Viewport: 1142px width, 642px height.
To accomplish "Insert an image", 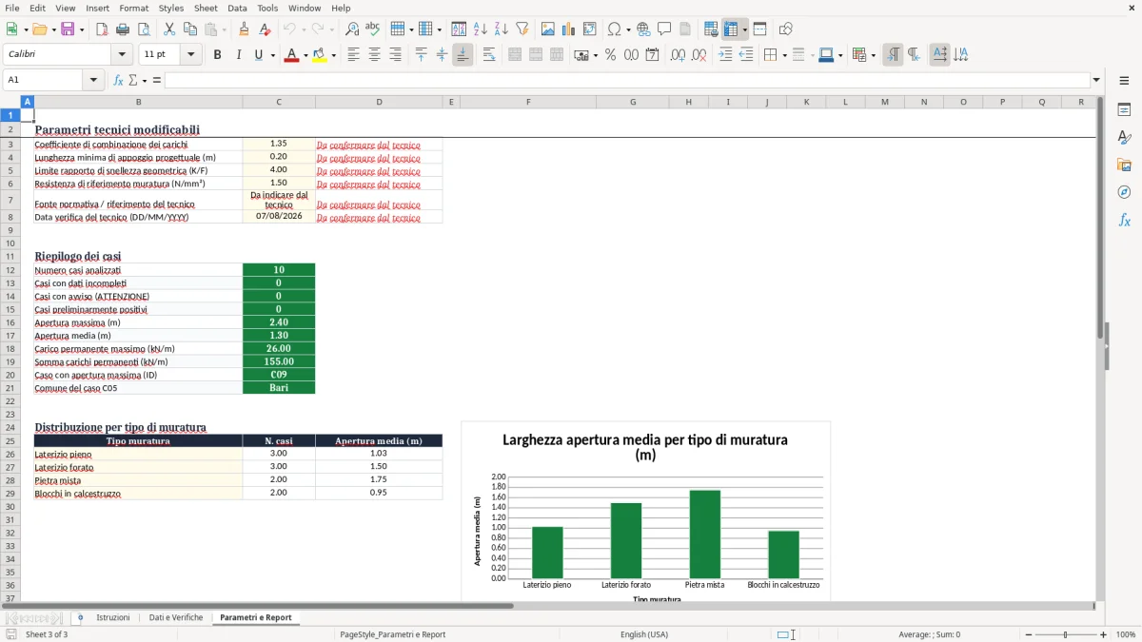I will (x=548, y=29).
